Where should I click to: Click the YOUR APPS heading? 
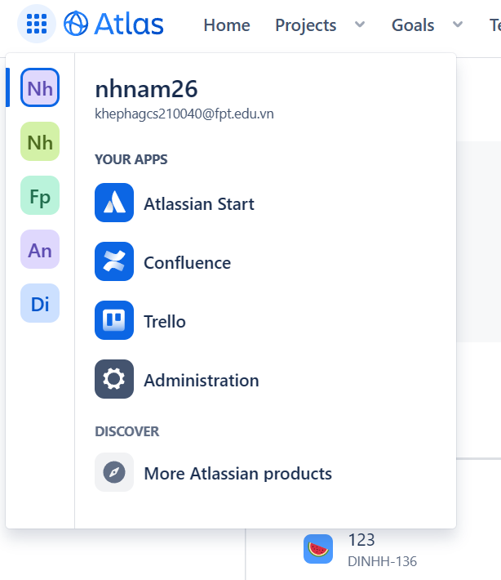pos(131,159)
